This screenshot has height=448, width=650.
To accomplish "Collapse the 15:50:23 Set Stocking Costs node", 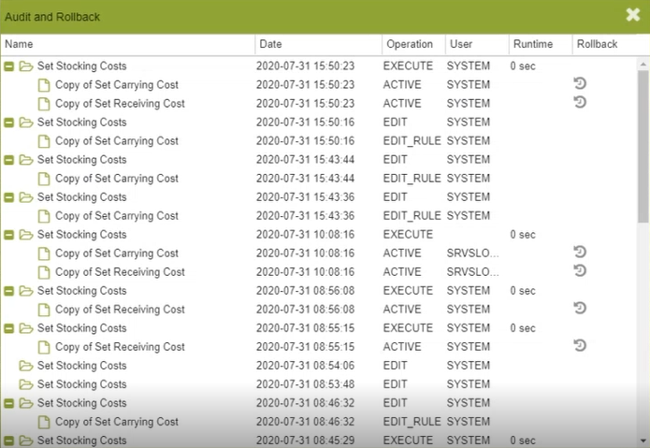I will [x=9, y=66].
